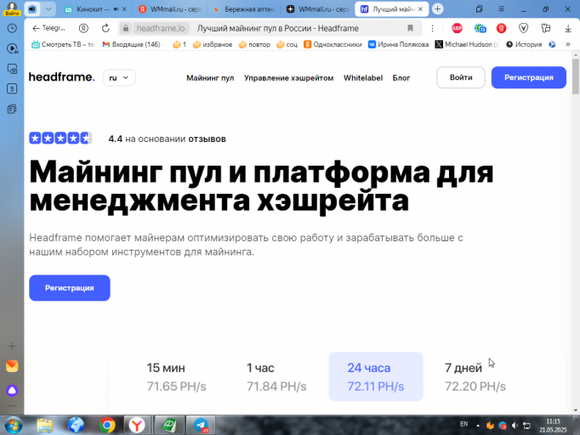Open the Майнинг пул menu item

click(210, 78)
